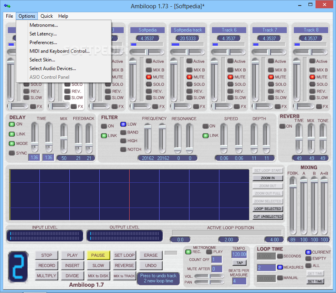Click the DIVIDE button
This screenshot has height=293, width=336.
pos(72,276)
